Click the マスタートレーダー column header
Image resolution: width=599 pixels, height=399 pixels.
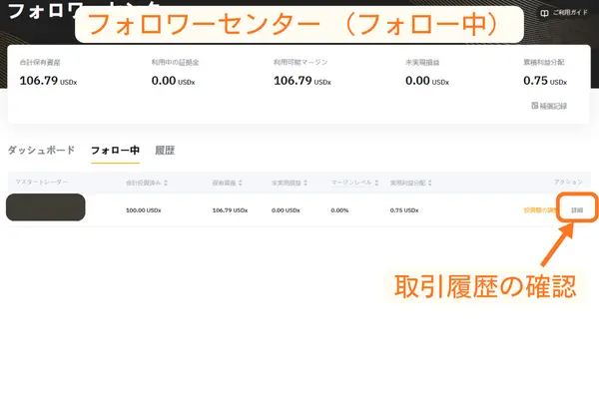[x=41, y=183]
